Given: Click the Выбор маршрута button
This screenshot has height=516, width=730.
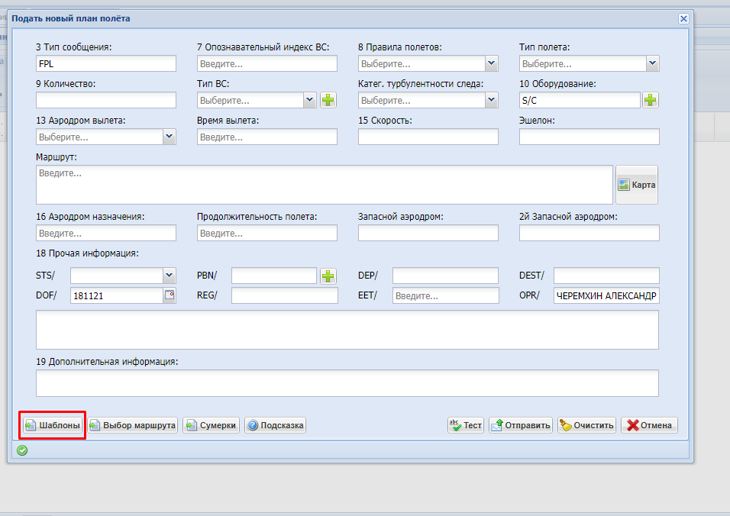Looking at the screenshot, I should coord(133,425).
